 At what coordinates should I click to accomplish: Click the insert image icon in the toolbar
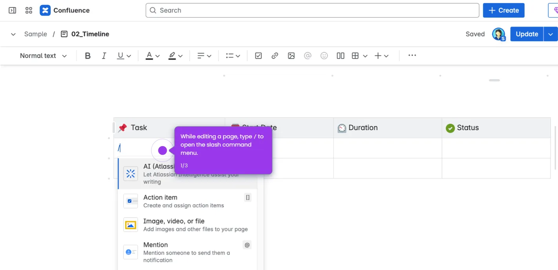point(291,56)
